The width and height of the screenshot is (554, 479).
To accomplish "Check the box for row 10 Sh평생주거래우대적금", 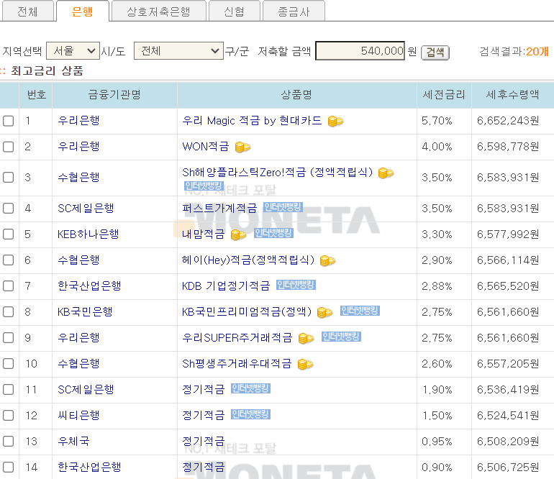I will pos(9,363).
